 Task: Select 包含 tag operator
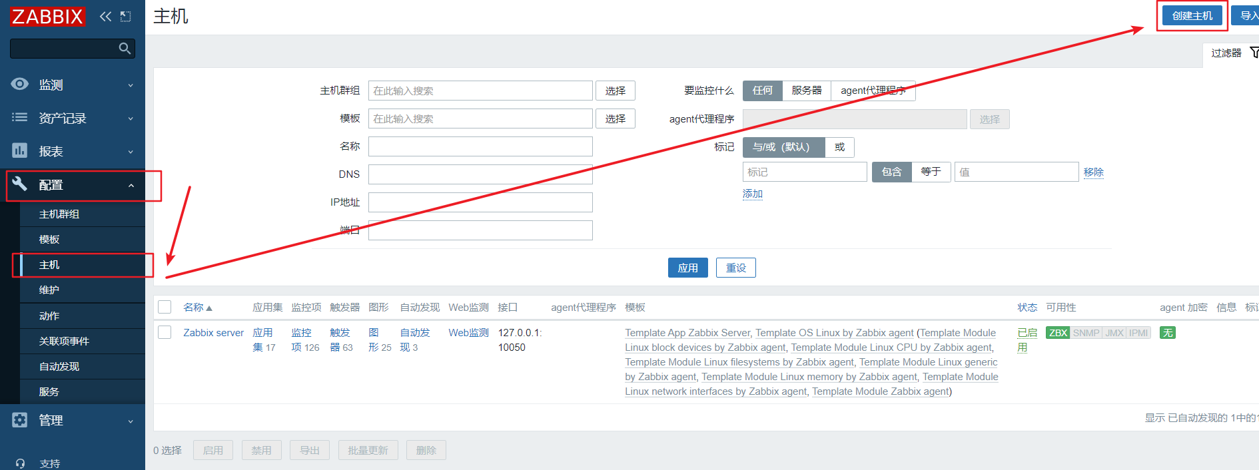point(892,172)
